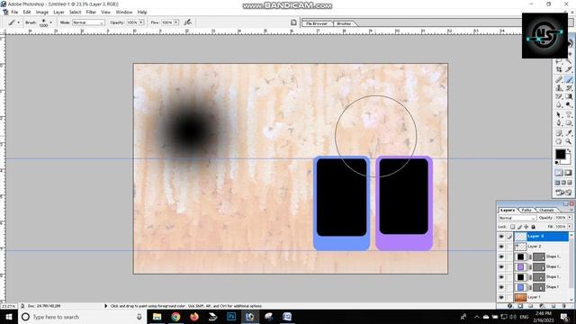
Task: Jump to ImageReady
Action: coord(563,192)
